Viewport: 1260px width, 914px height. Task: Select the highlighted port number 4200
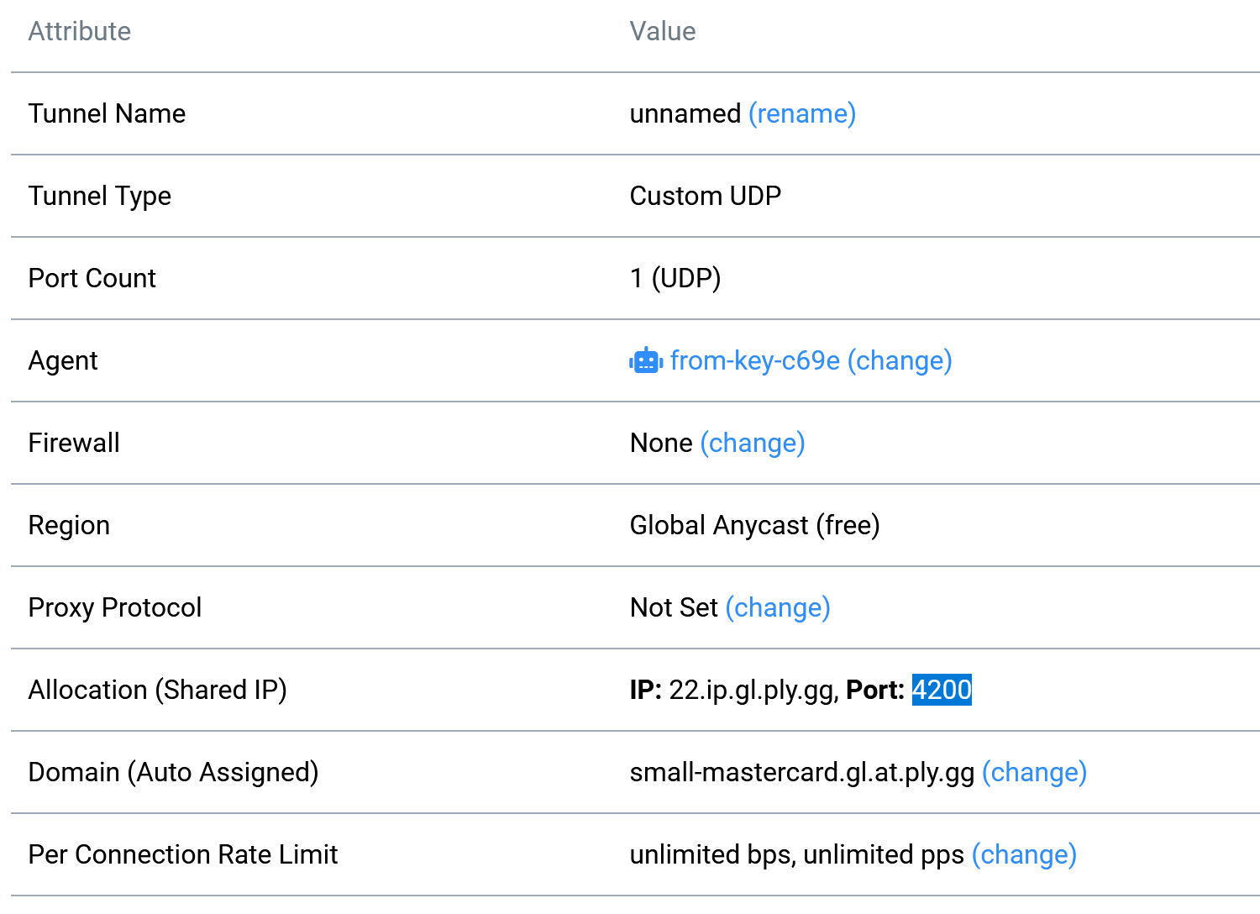point(942,690)
